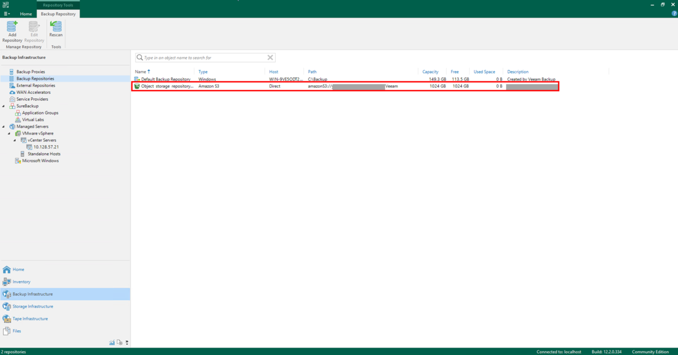Image resolution: width=678 pixels, height=355 pixels.
Task: Click the Repository Tools contextual tab header
Action: point(58,5)
